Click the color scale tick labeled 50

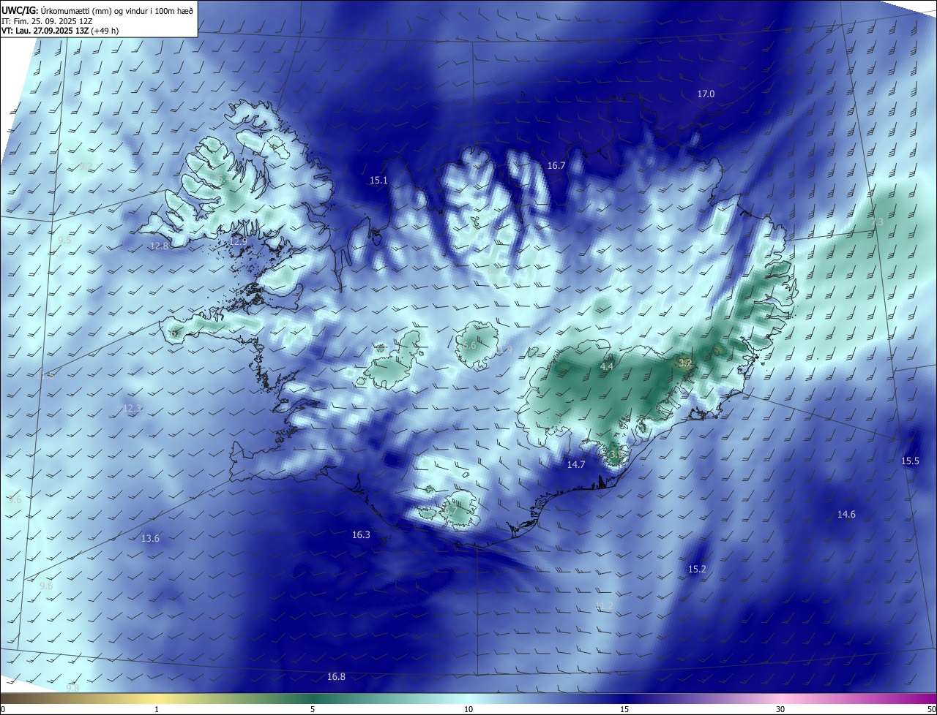tap(931, 709)
